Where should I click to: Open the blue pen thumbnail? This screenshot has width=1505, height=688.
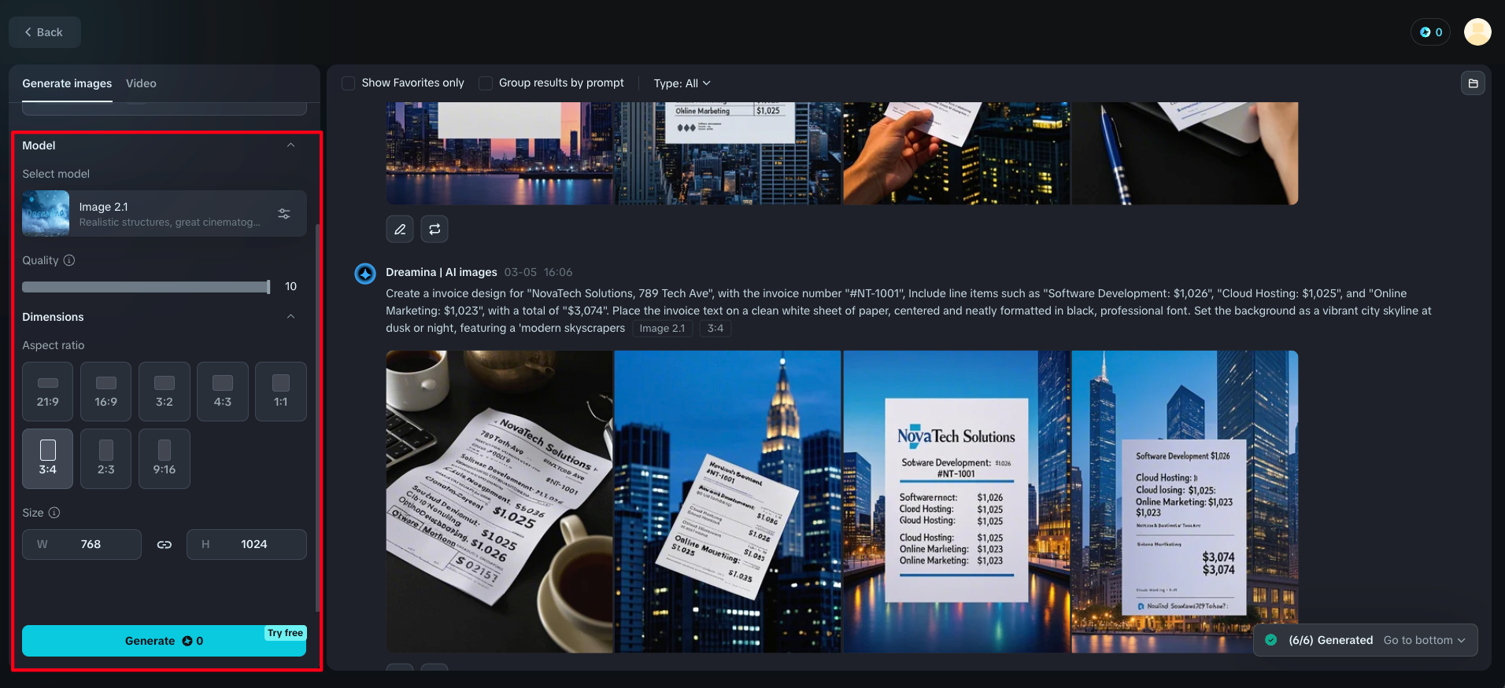coord(1185,153)
